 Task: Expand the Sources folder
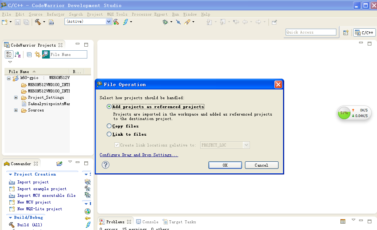point(16,110)
